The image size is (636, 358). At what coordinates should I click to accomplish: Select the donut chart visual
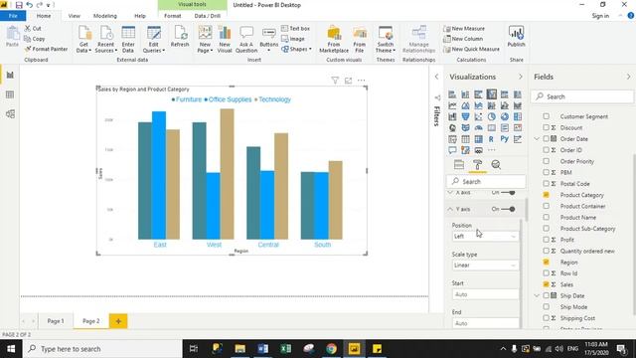[x=505, y=117]
